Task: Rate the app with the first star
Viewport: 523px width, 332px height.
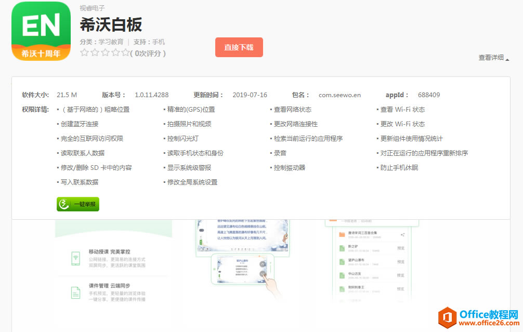Action: 84,52
